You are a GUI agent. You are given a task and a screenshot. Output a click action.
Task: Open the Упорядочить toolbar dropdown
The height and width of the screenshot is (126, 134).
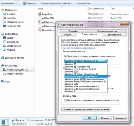click(9, 3)
